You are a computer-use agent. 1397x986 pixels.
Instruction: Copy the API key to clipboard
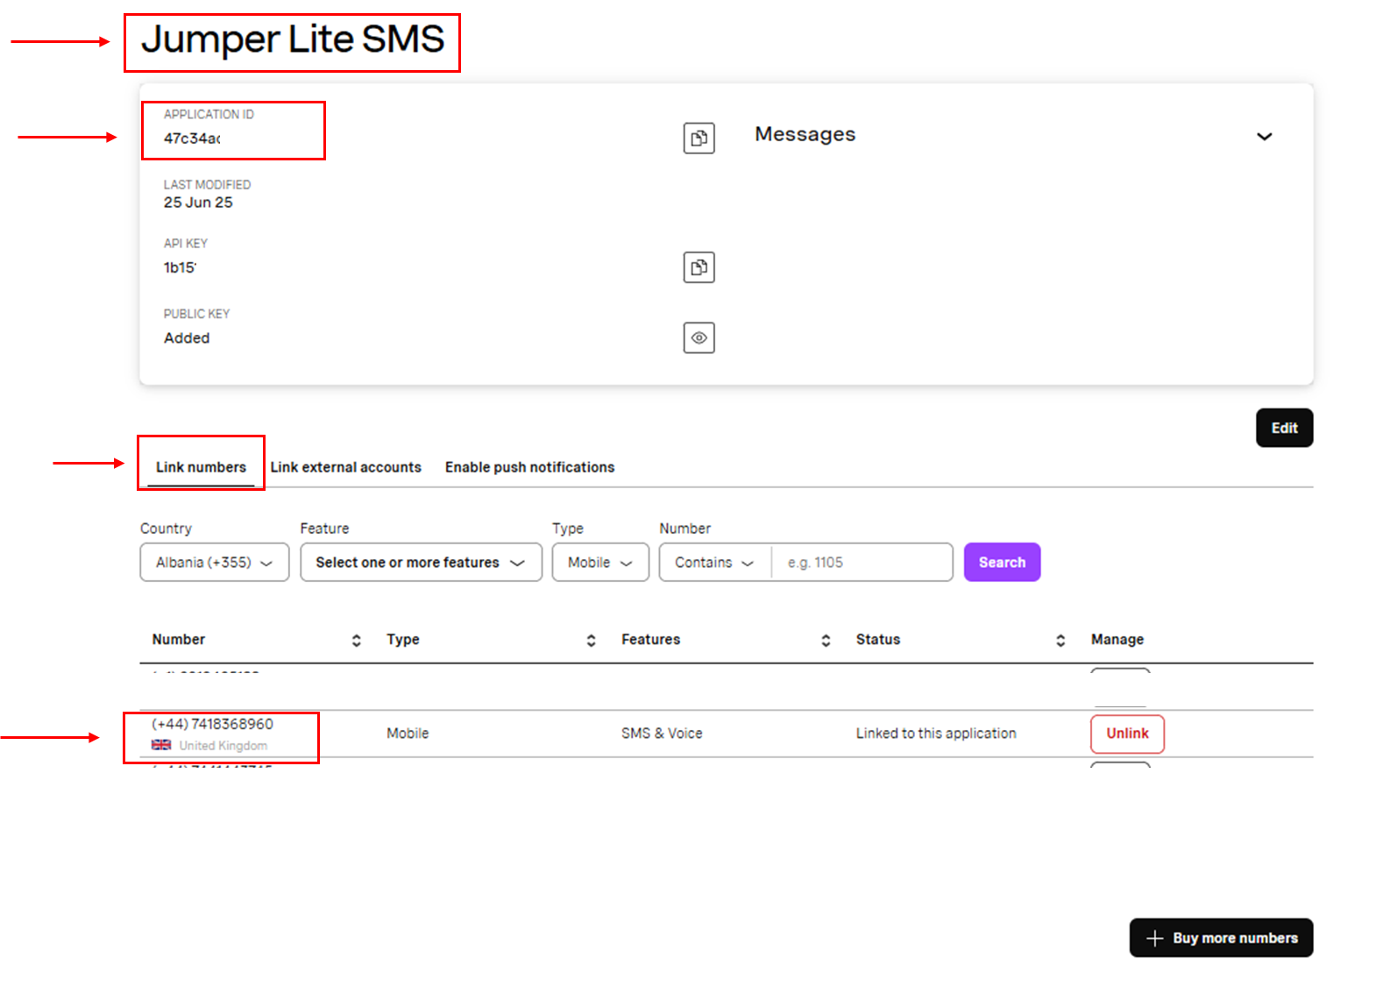tap(698, 267)
